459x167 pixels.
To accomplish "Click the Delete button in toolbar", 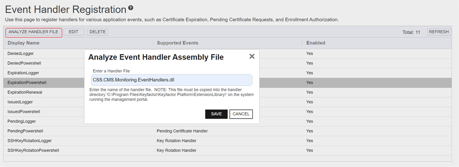I will (x=98, y=32).
